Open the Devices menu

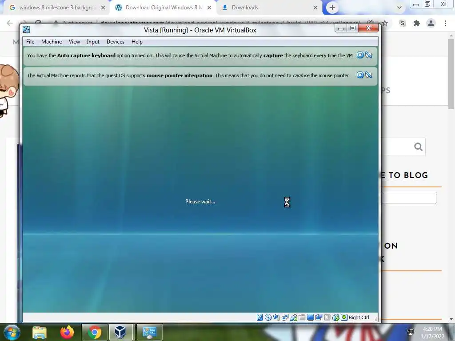point(116,42)
